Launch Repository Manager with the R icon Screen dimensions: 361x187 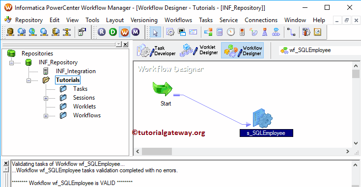point(102,32)
